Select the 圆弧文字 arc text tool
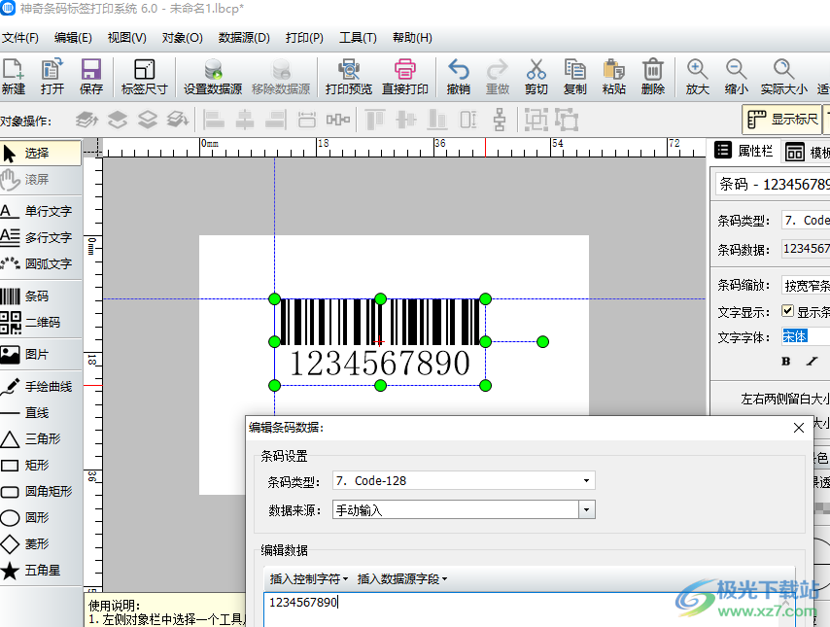Viewport: 830px width, 627px height. [41, 263]
